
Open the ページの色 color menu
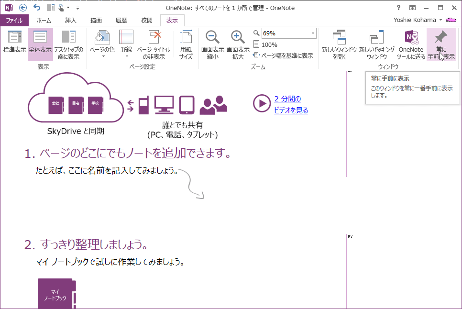[102, 44]
